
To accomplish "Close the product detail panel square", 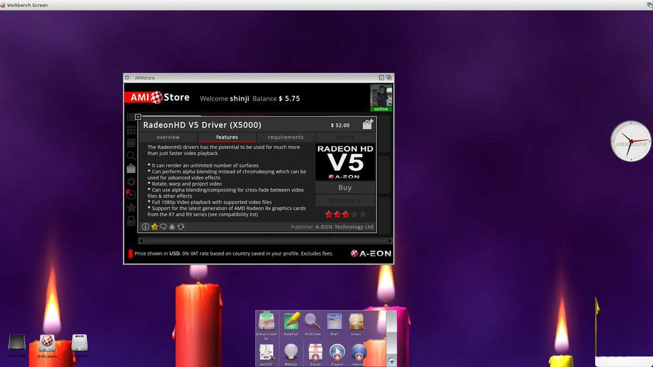I will coord(138,116).
